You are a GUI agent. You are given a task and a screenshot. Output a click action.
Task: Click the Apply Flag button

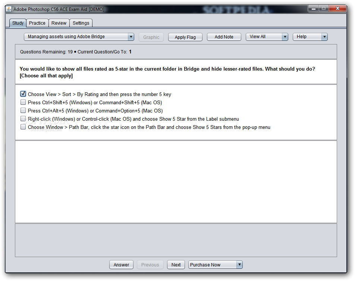(185, 37)
